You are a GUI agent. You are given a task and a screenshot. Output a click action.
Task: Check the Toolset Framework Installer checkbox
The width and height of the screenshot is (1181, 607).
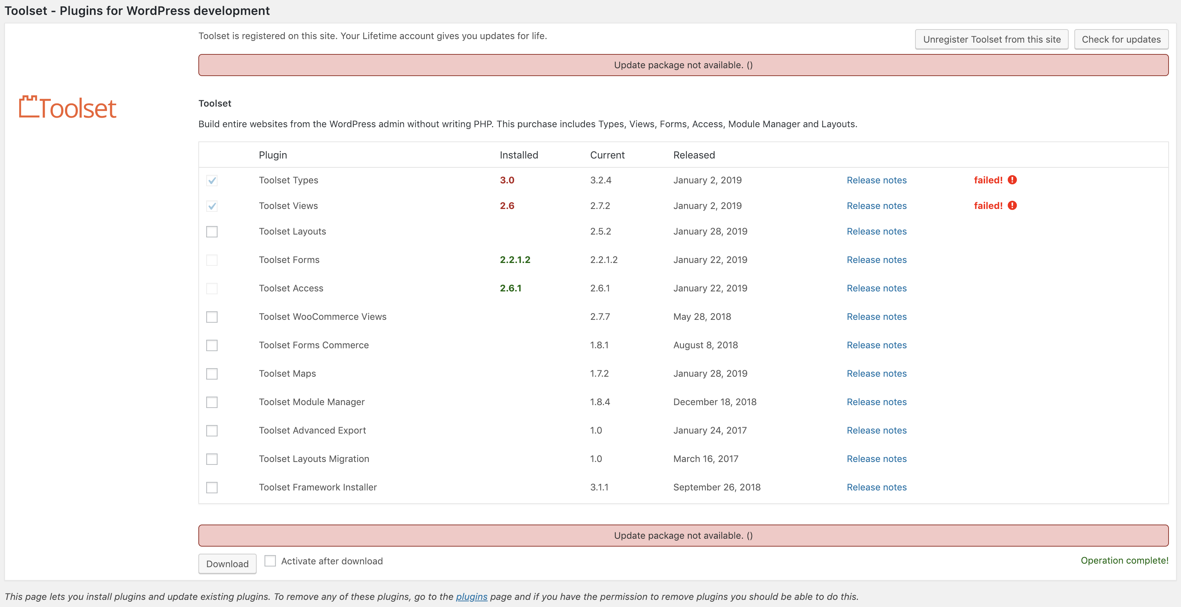click(x=212, y=487)
